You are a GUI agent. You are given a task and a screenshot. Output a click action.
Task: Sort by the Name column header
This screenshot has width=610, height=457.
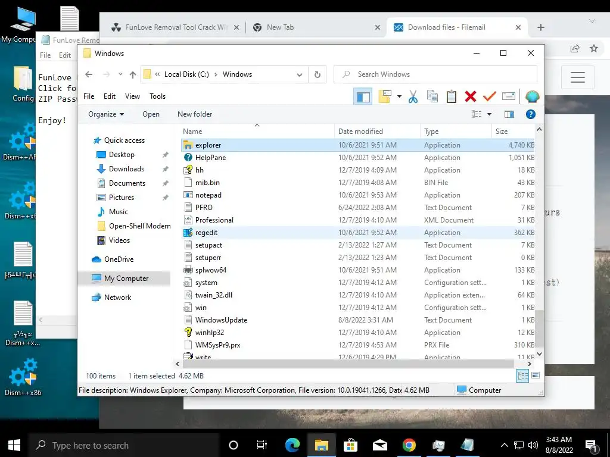point(257,132)
